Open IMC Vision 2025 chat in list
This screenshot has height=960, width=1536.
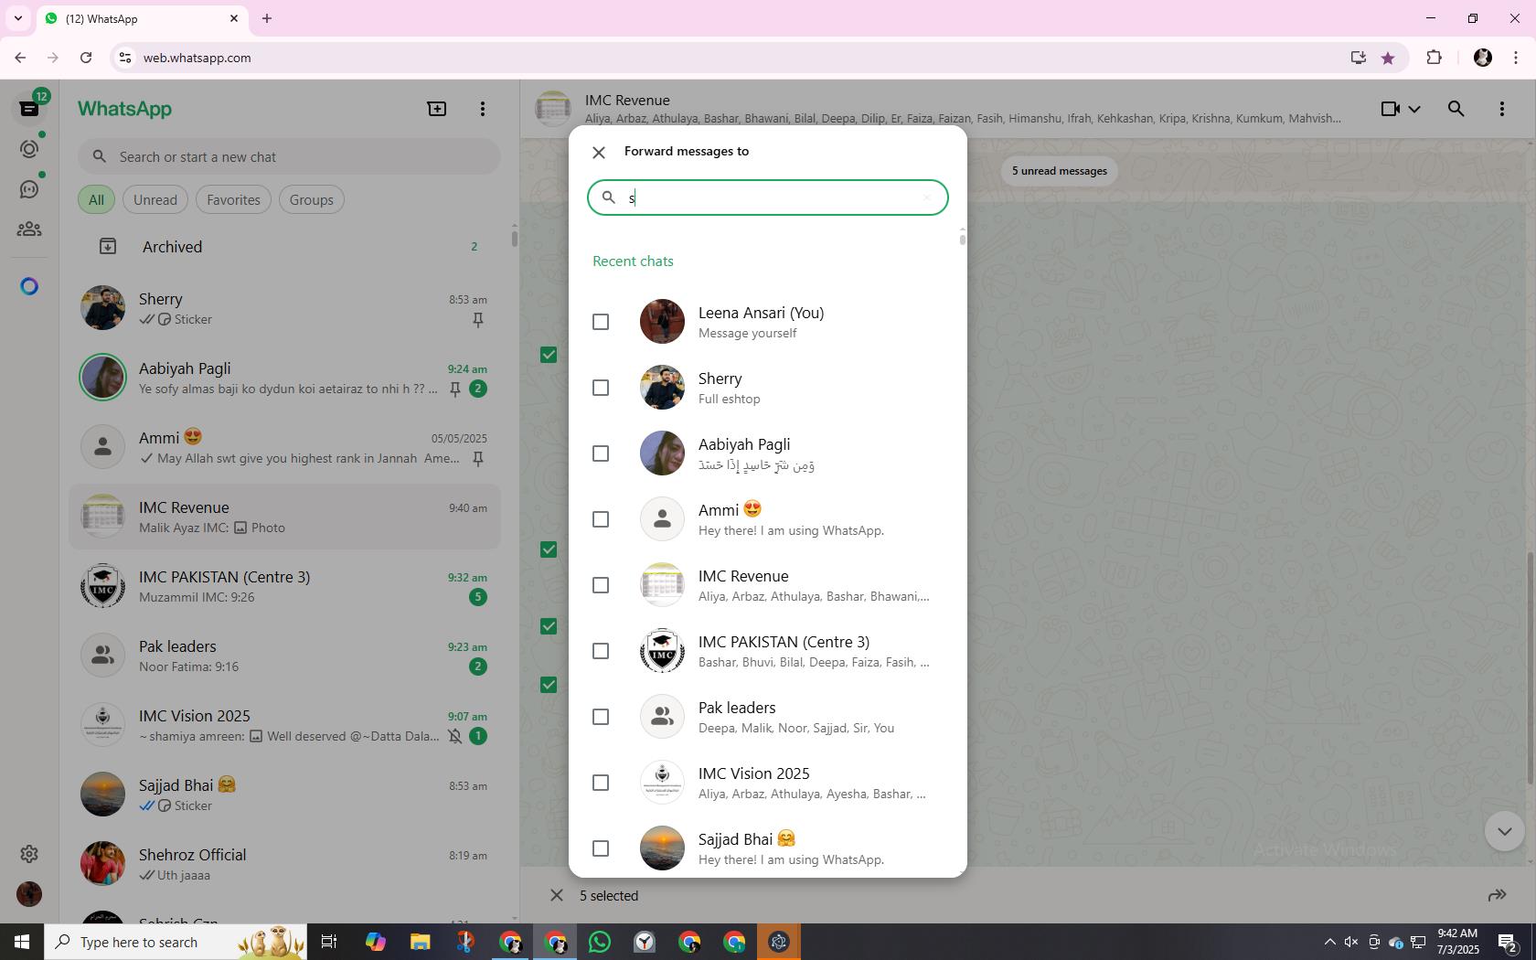[x=284, y=726]
